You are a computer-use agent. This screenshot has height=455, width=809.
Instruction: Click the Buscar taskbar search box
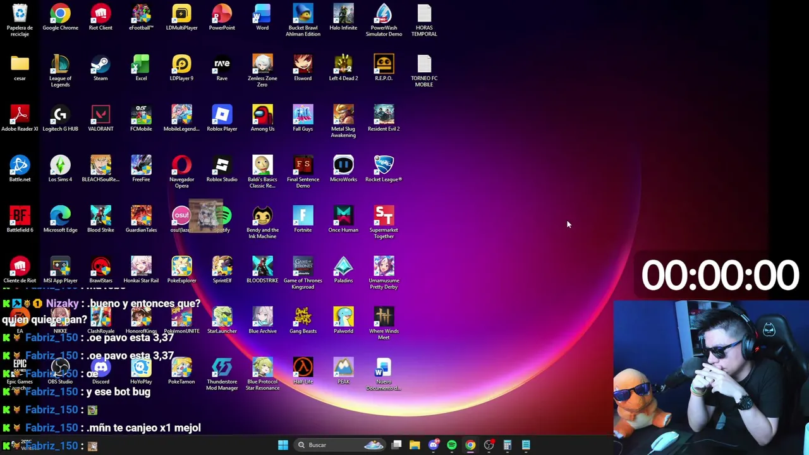(x=340, y=445)
